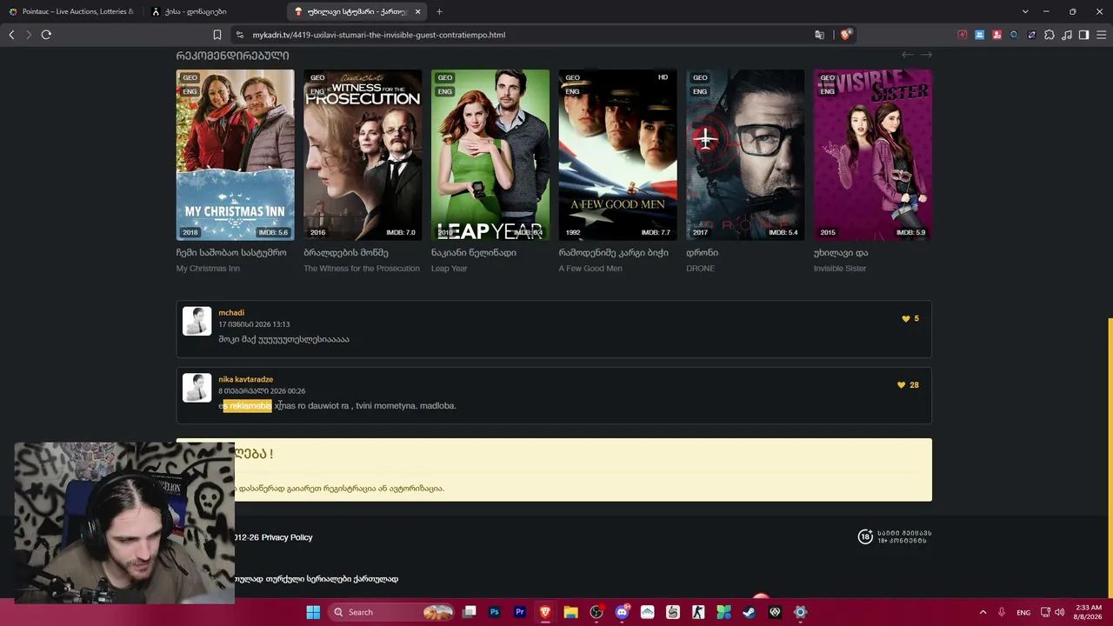This screenshot has height=626, width=1113.
Task: Switch to the second browser tab
Action: [x=214, y=11]
